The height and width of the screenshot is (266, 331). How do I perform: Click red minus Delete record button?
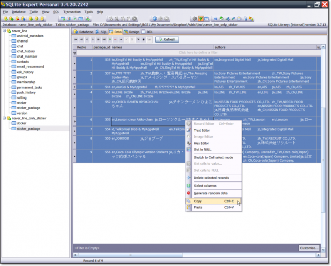(115, 39)
